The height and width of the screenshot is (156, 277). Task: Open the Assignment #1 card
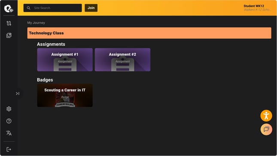click(x=65, y=60)
